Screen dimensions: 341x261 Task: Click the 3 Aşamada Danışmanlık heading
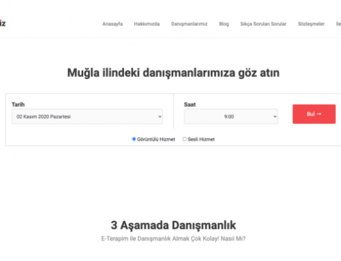pos(173,225)
